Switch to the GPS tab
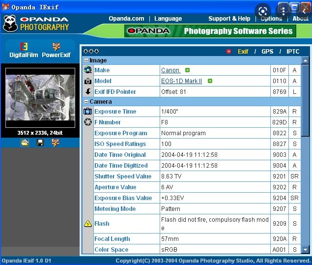Image resolution: width=312 pixels, height=265 pixels. click(267, 52)
